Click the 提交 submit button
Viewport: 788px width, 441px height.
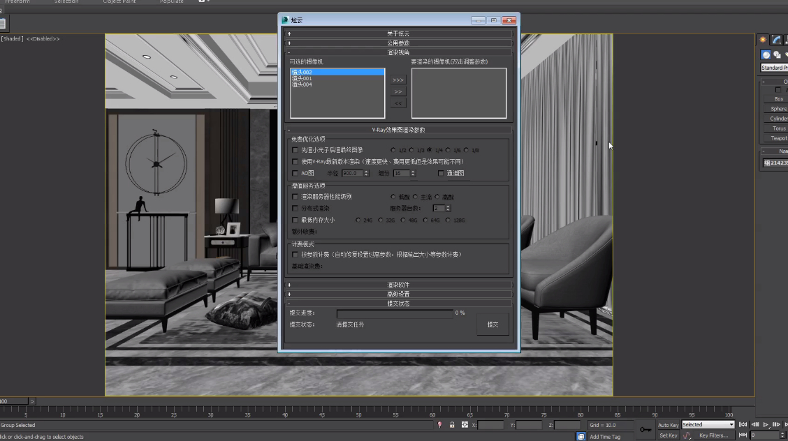[x=492, y=324]
